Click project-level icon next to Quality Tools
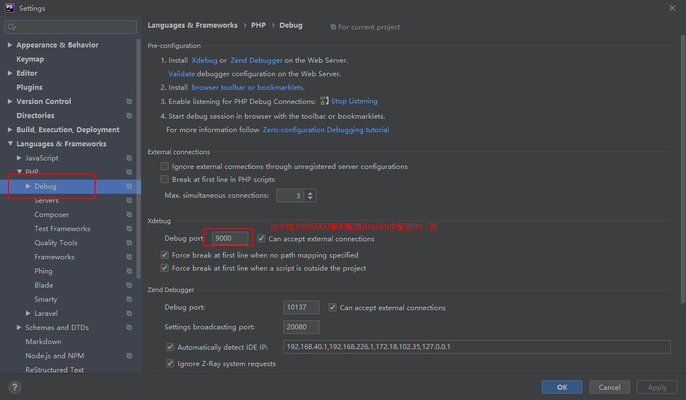This screenshot has width=686, height=400. (x=129, y=243)
